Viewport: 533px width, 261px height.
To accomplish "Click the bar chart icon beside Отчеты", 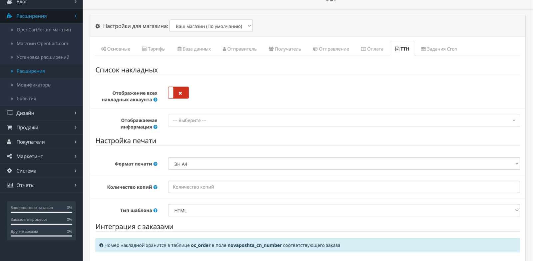I will [10, 185].
